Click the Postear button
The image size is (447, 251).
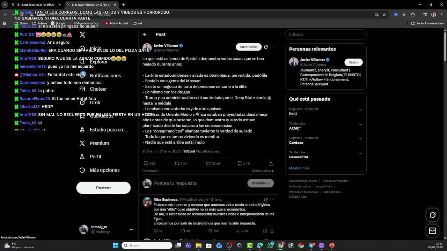[x=103, y=188]
